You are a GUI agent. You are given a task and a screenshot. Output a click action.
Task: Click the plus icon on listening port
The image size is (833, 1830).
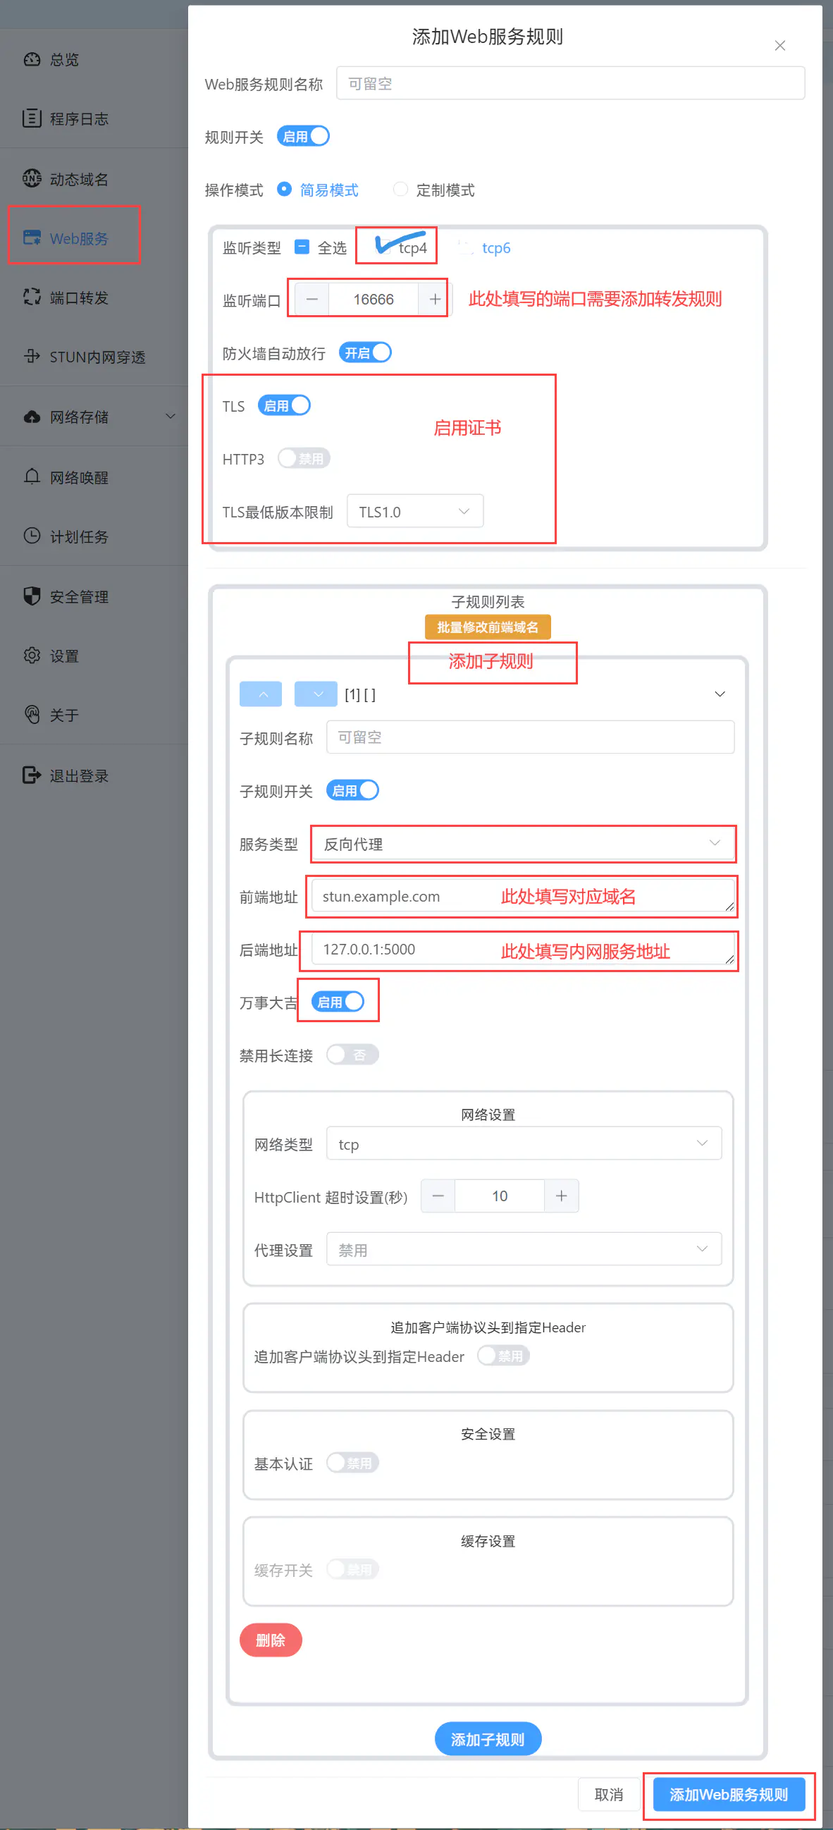click(x=435, y=299)
